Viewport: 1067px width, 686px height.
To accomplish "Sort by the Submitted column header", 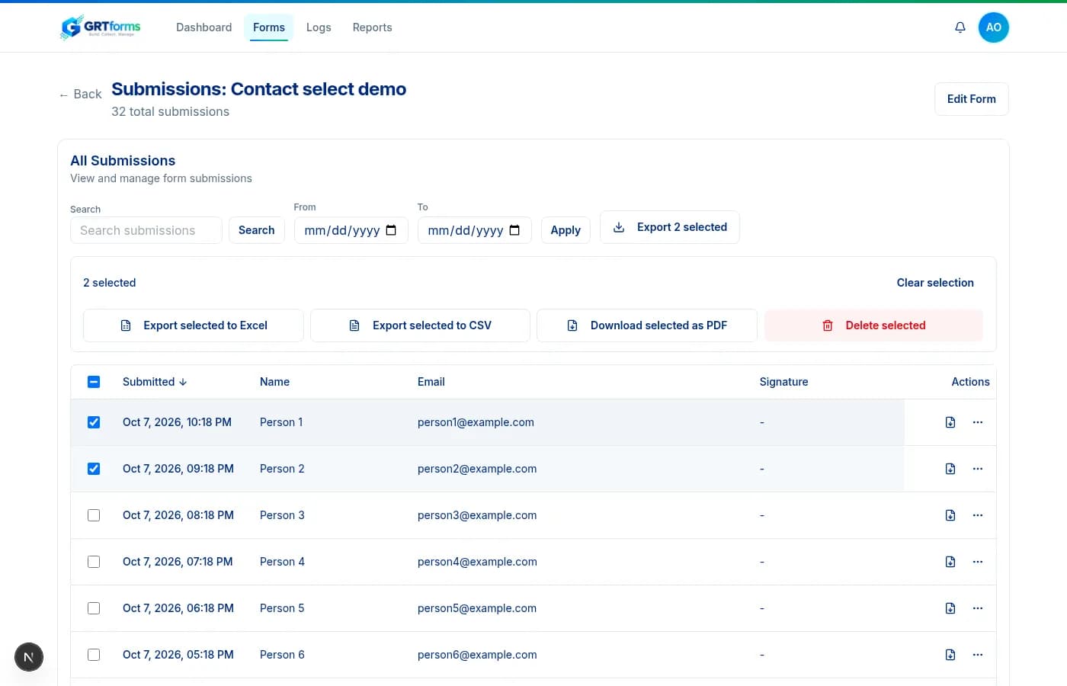I will [x=155, y=382].
